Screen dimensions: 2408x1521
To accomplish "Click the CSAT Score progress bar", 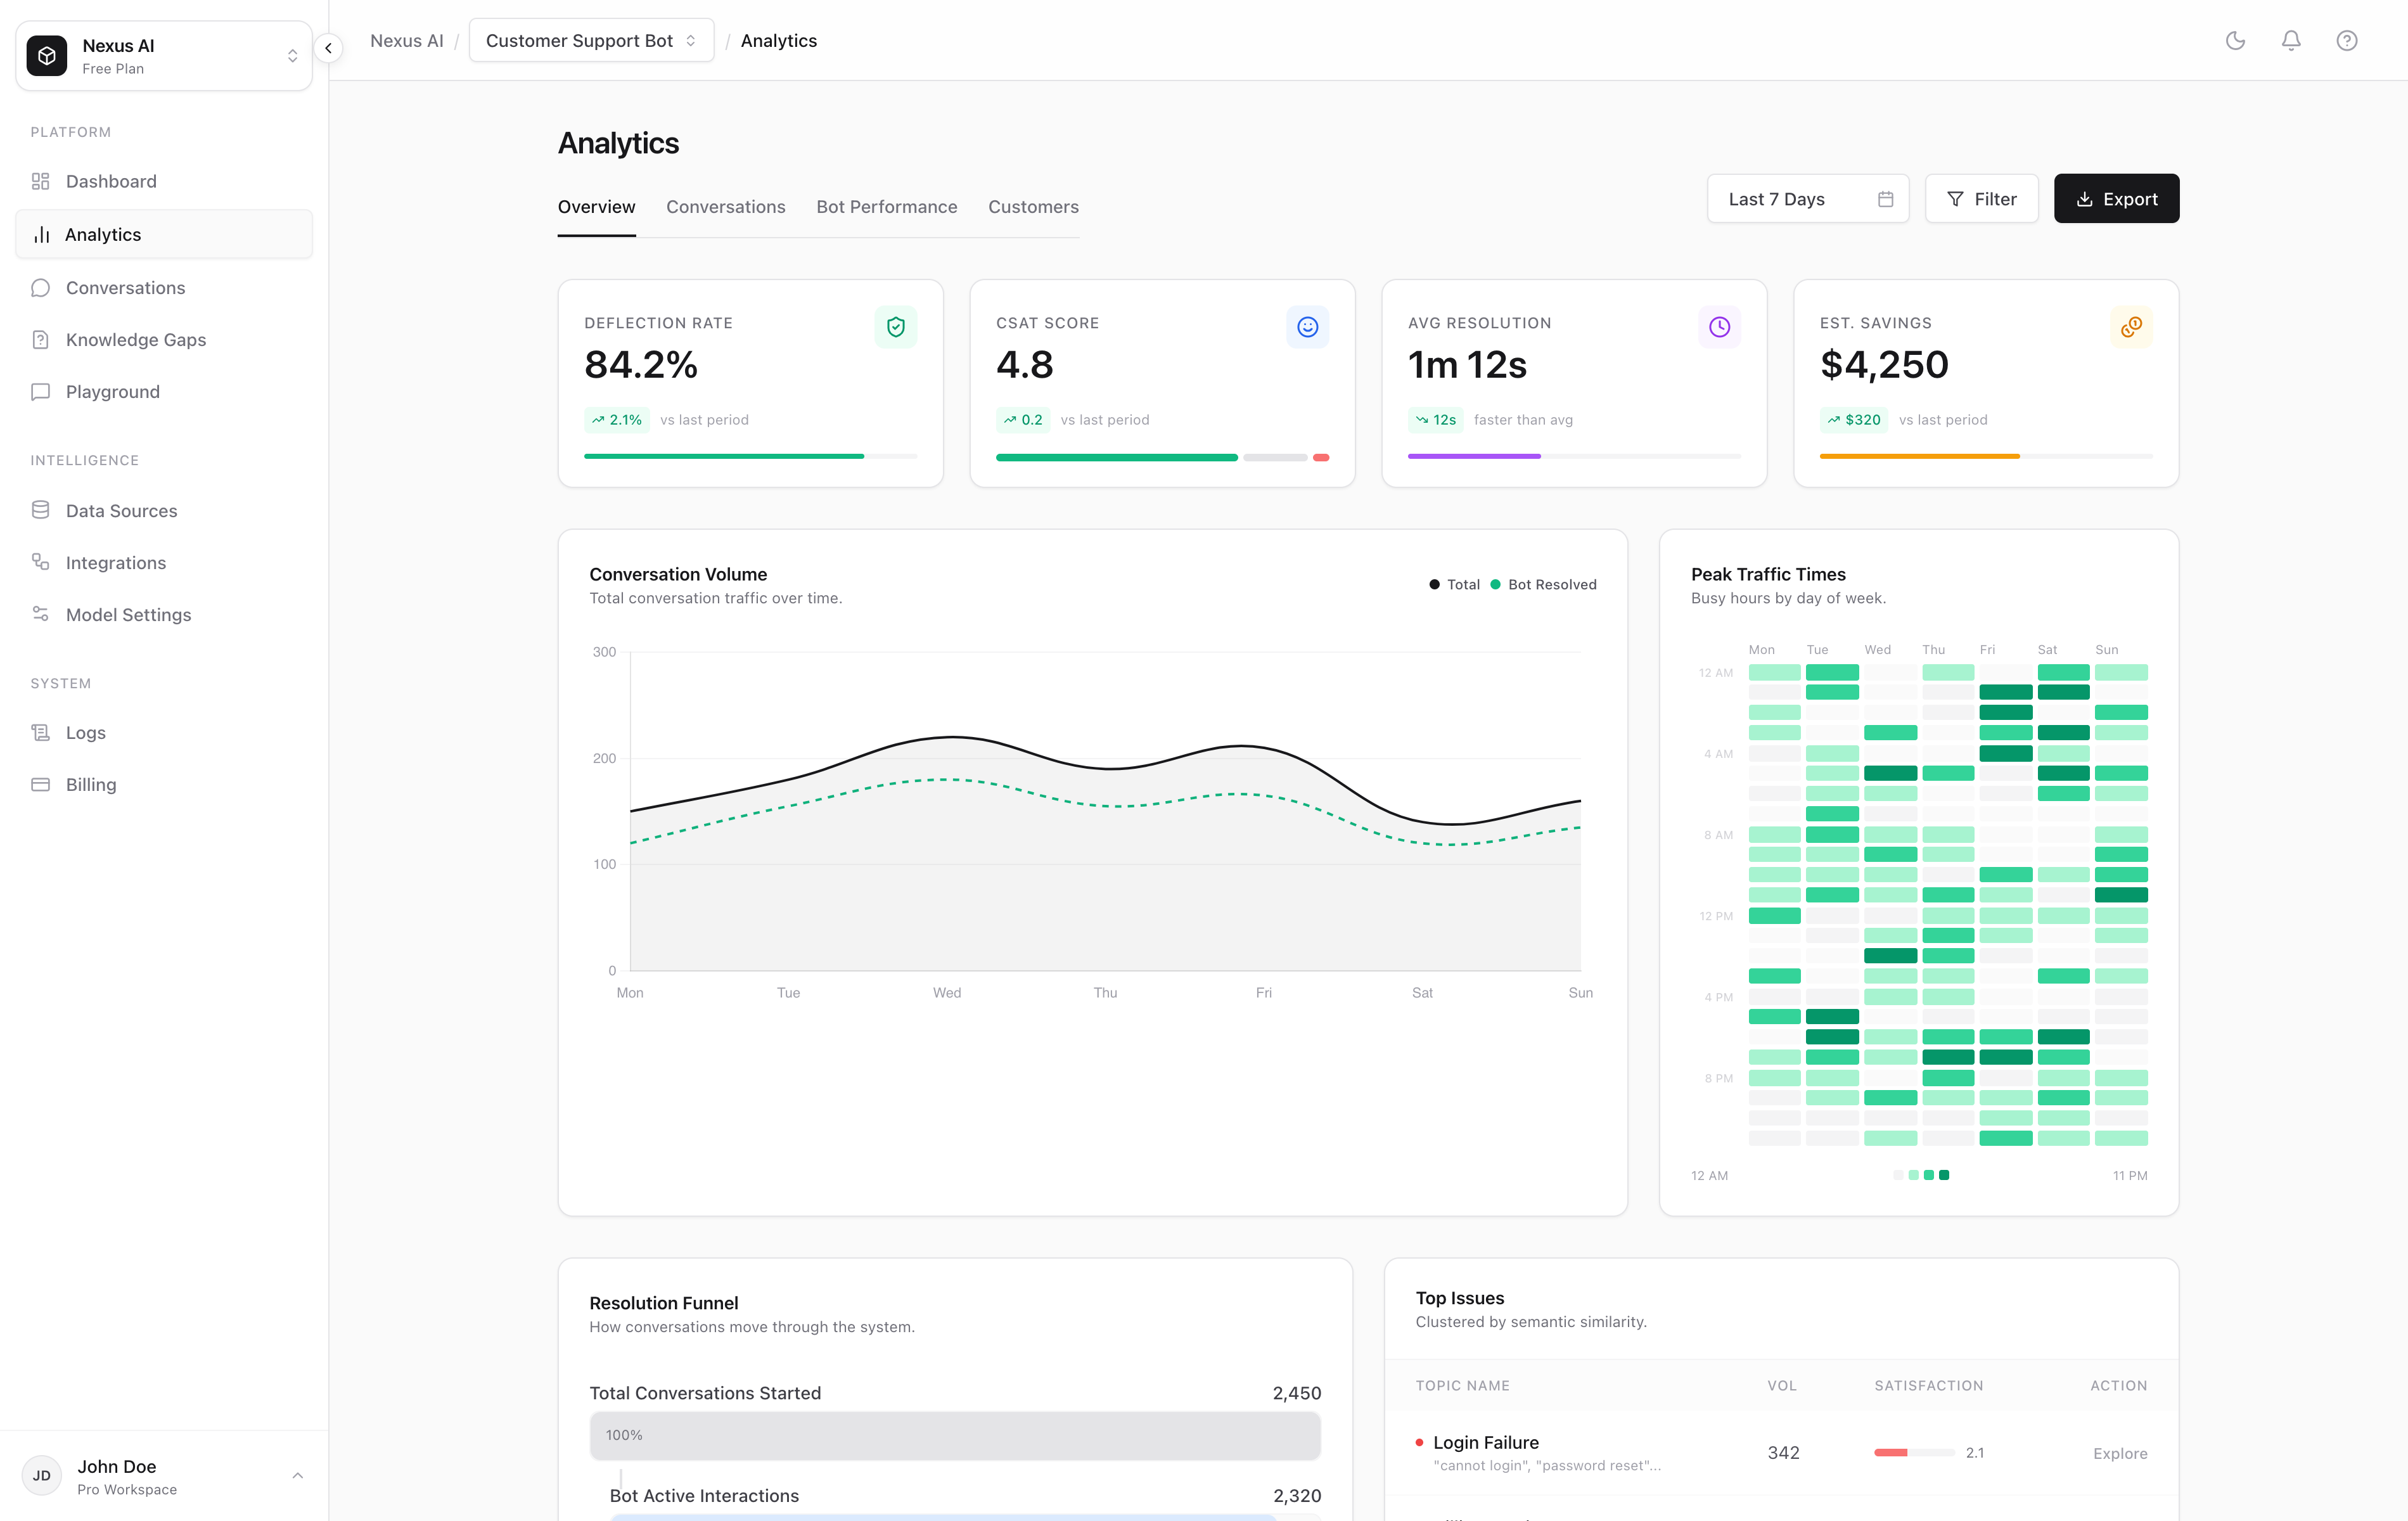I will (x=1162, y=457).
